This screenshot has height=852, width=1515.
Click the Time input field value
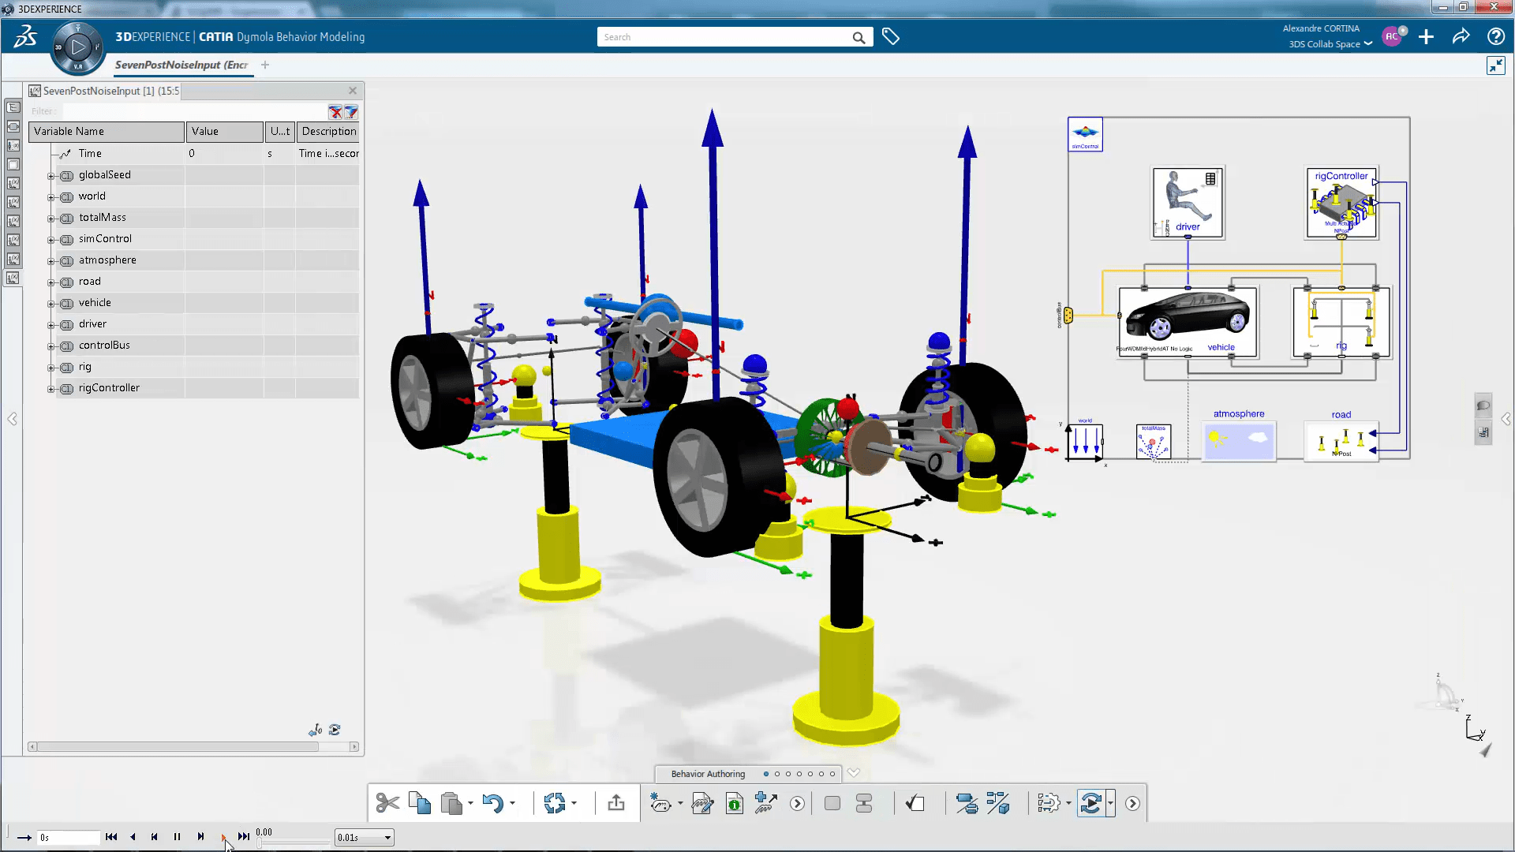pos(224,153)
